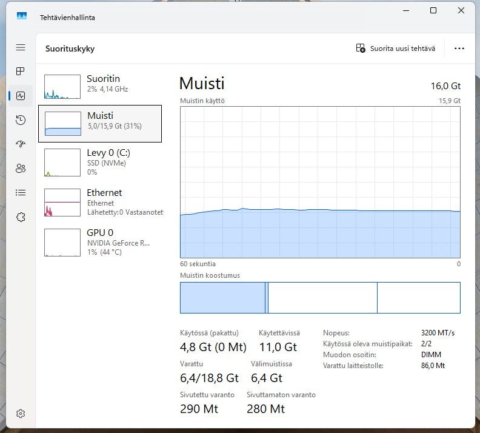Image resolution: width=480 pixels, height=433 pixels.
Task: Select the Muisti memory item
Action: pos(100,124)
